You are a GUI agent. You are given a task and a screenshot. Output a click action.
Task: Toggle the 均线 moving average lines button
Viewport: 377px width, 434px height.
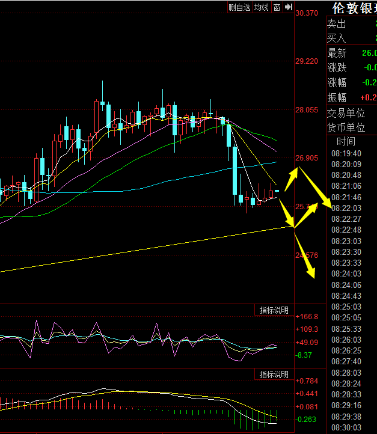point(262,7)
